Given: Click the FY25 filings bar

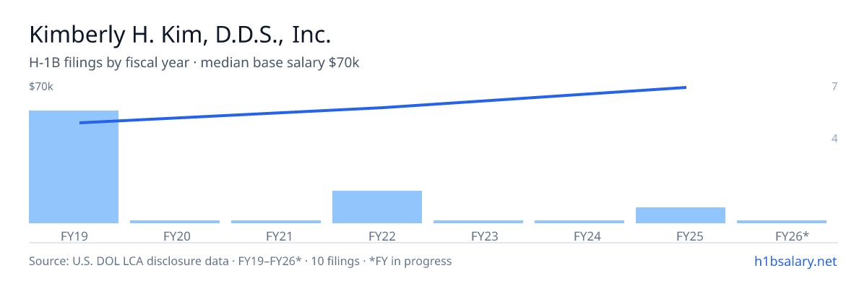Looking at the screenshot, I should 681,215.
